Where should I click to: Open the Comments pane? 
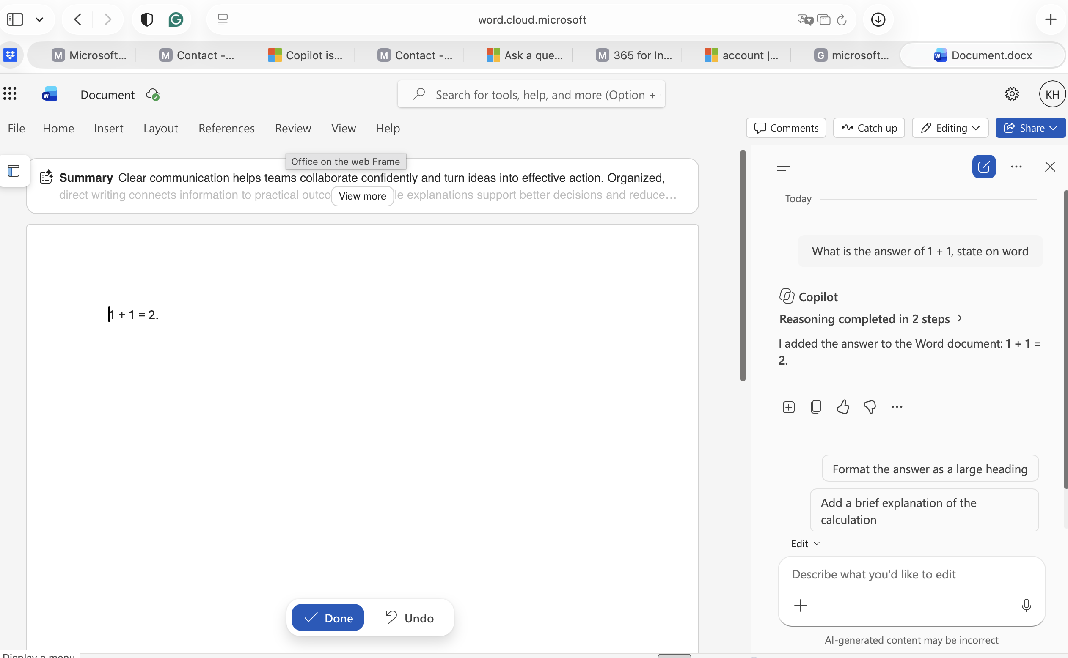tap(786, 128)
